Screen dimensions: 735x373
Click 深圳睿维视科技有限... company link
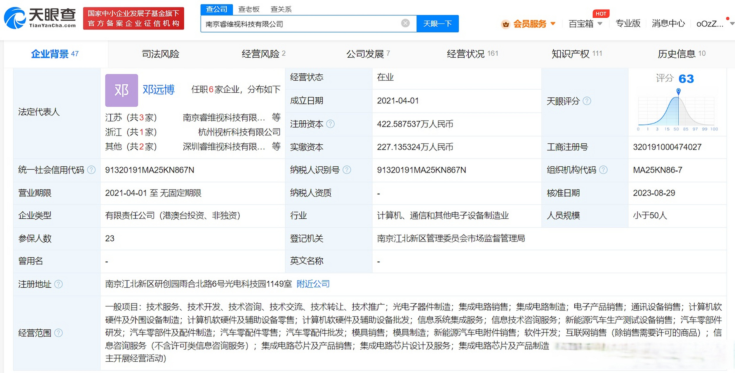(224, 146)
